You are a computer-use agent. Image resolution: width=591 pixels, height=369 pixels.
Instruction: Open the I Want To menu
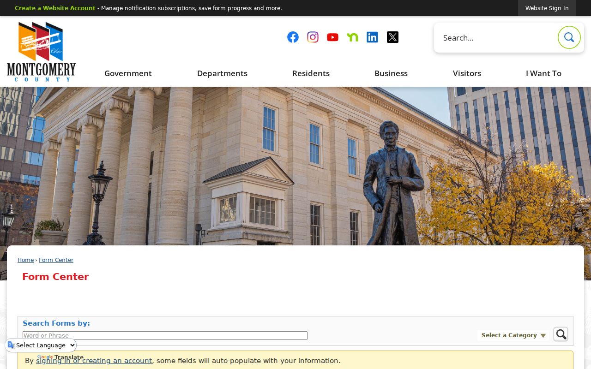543,73
